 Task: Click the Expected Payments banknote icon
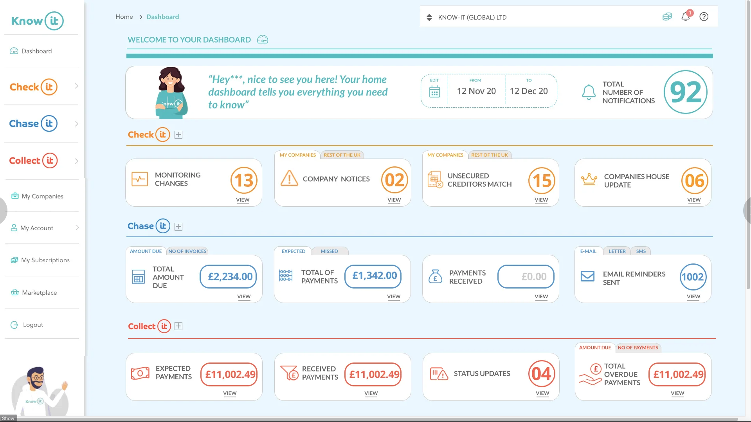140,373
